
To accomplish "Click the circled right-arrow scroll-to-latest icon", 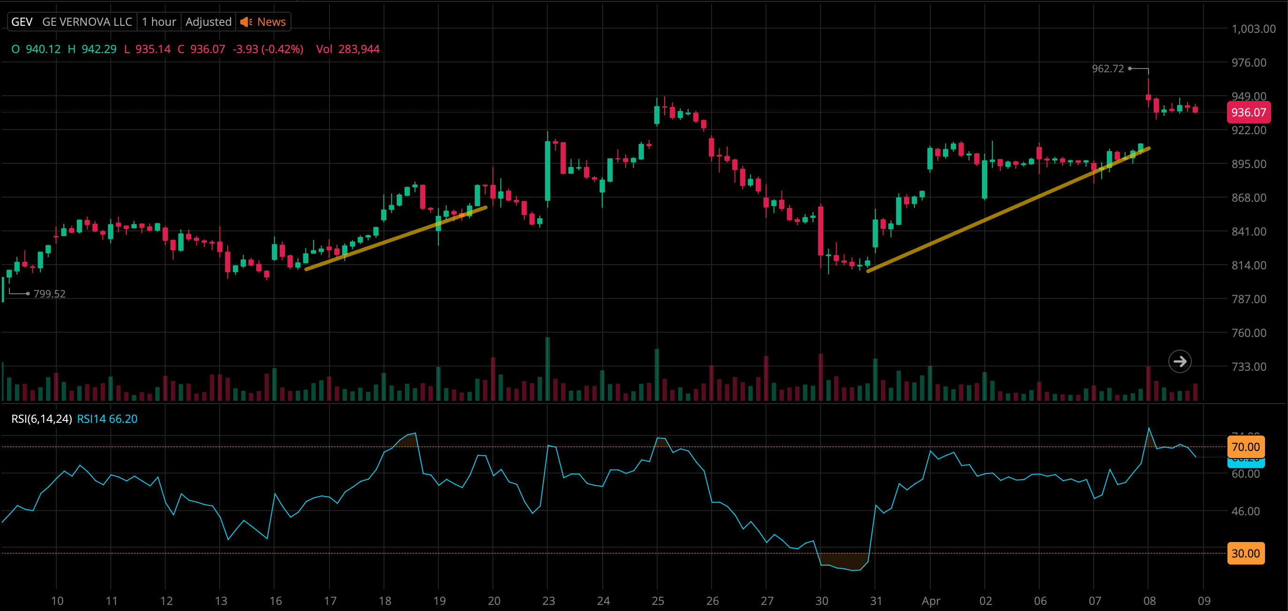I will (x=1180, y=361).
